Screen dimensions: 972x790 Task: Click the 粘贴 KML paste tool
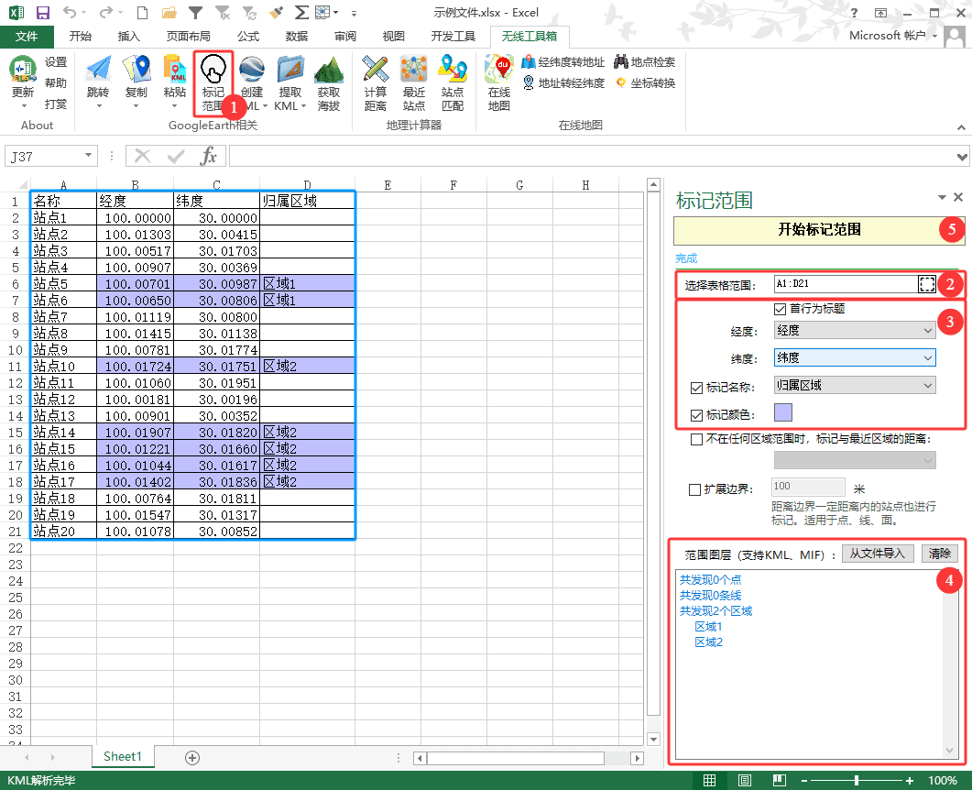(175, 83)
